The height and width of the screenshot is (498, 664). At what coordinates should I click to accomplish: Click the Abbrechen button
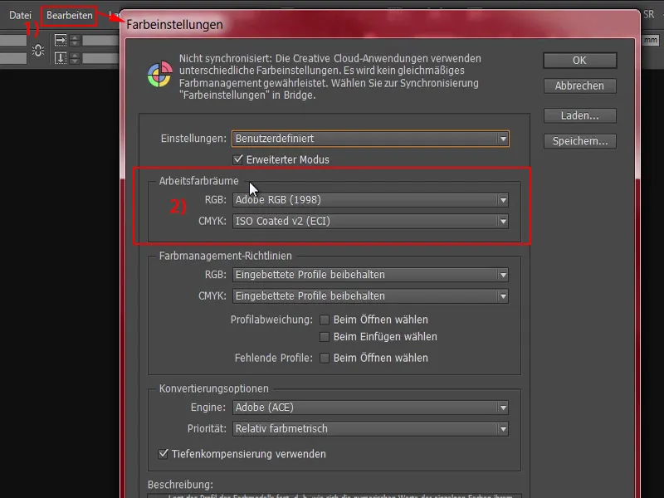579,86
